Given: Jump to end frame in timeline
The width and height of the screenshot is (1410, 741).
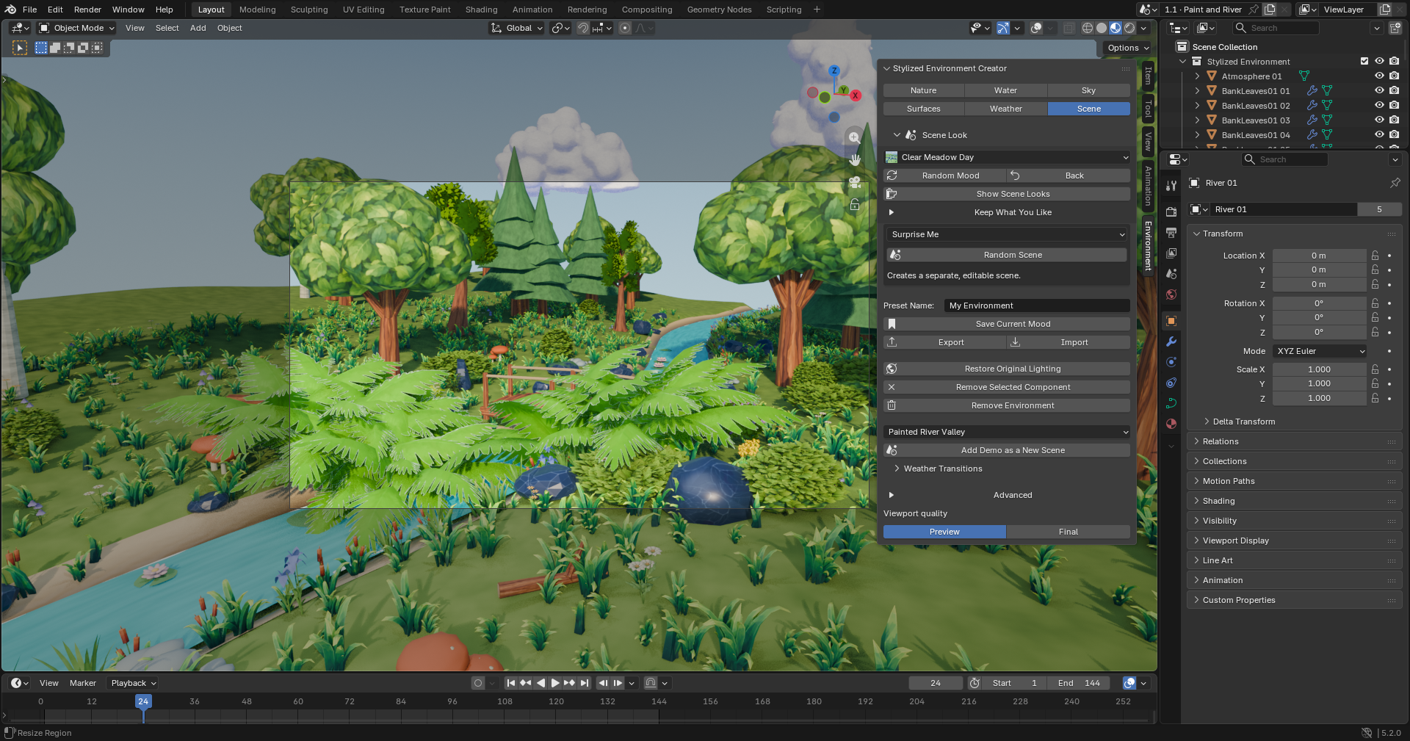Looking at the screenshot, I should click(585, 683).
